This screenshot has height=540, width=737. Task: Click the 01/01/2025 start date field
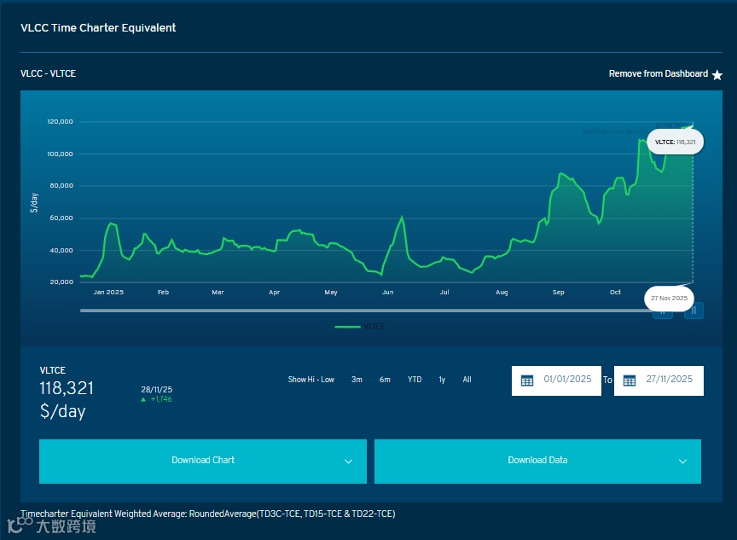click(x=556, y=380)
